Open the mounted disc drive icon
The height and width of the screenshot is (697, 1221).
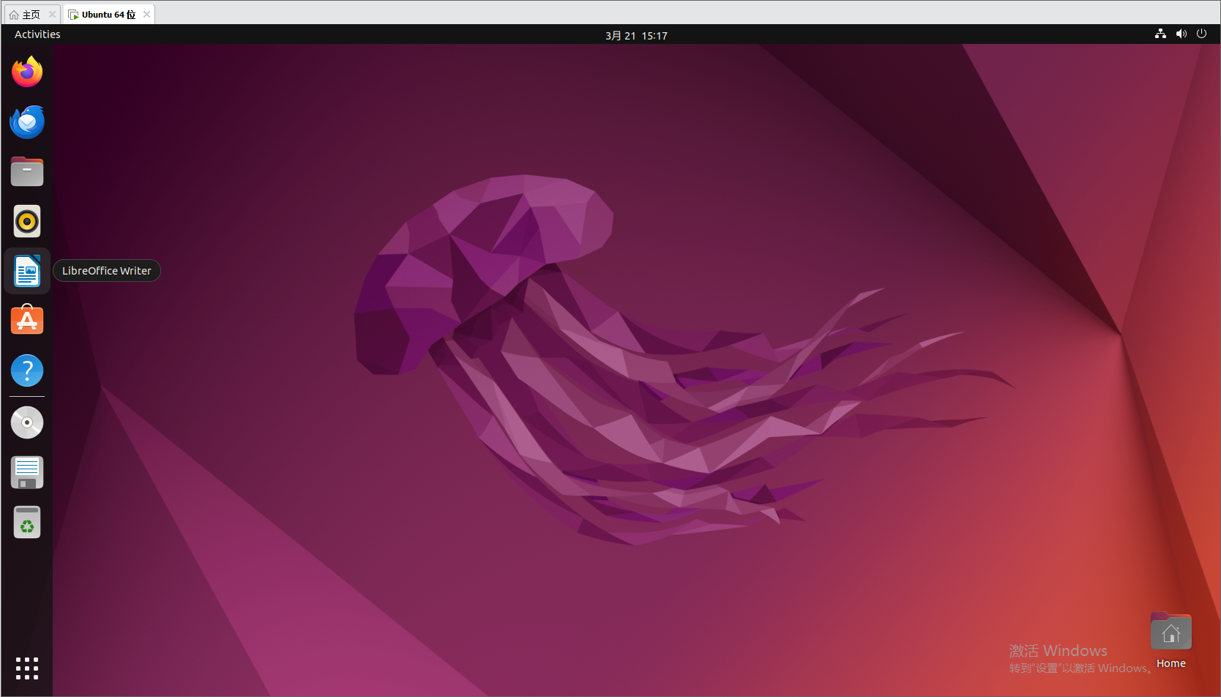click(27, 422)
